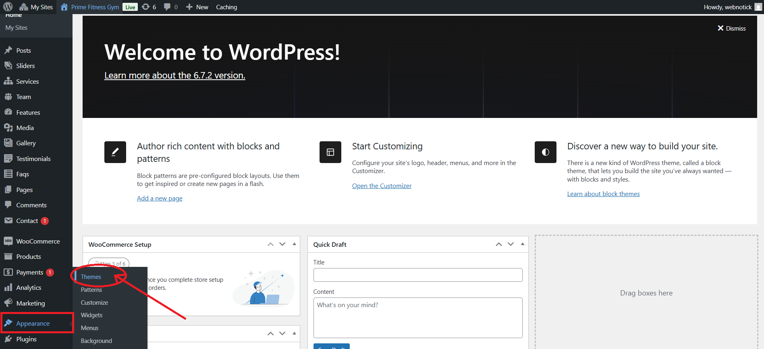This screenshot has height=349, width=764.
Task: Open the Analytics bar chart menu
Action: 8,287
